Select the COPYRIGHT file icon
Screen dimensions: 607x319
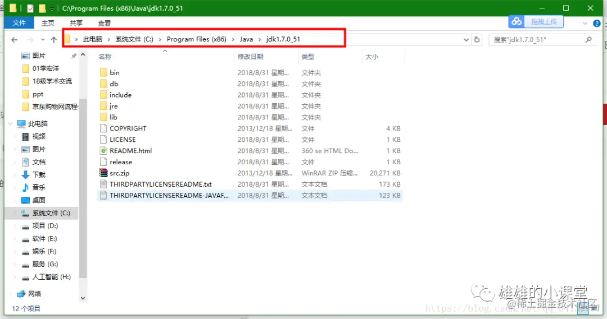tap(103, 128)
